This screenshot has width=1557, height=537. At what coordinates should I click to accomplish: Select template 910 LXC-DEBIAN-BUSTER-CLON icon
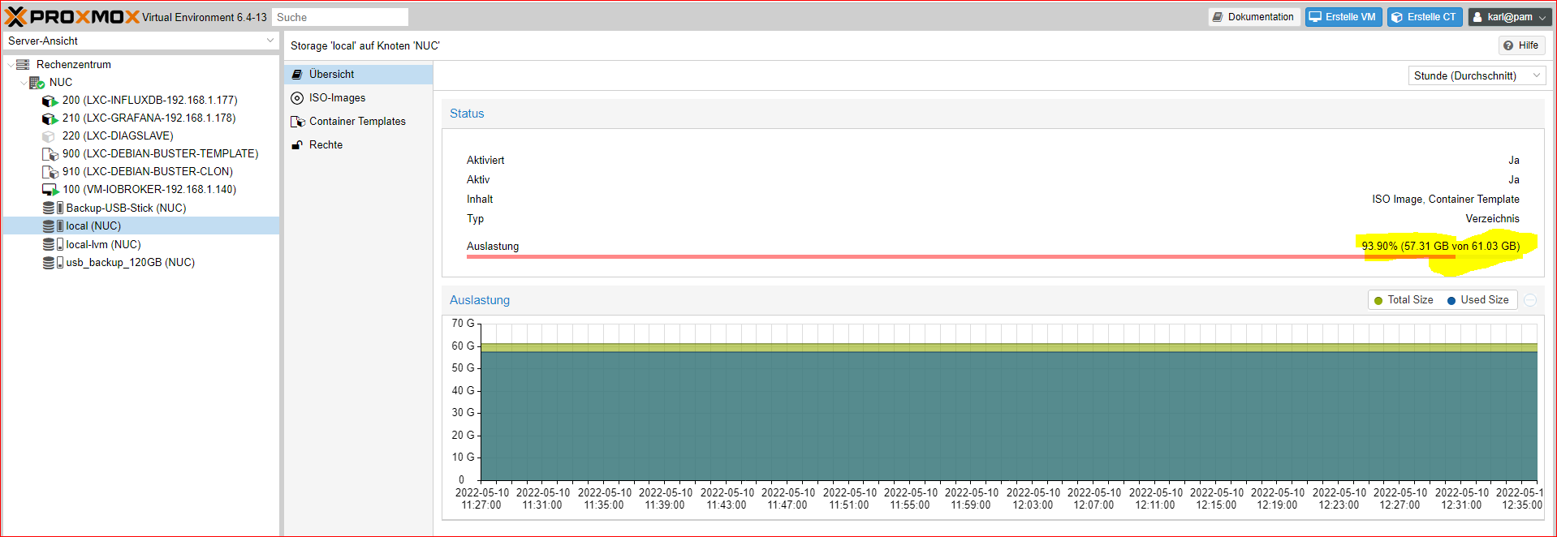click(50, 172)
